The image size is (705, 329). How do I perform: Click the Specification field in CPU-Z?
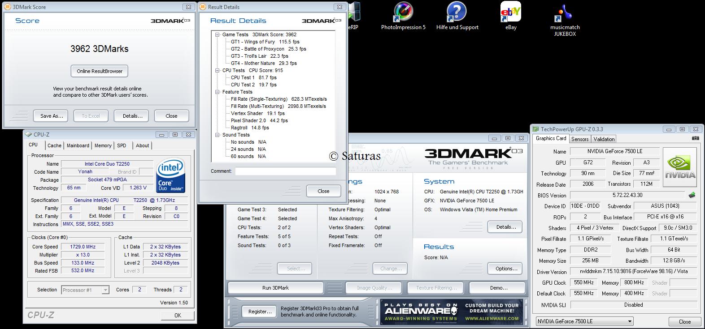124,200
